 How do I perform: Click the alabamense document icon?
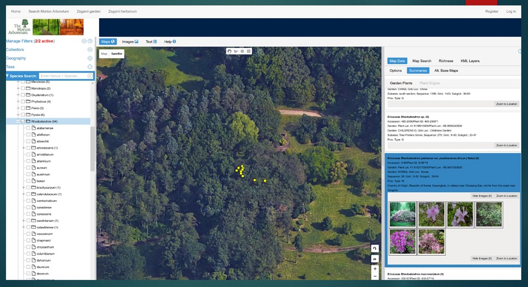pyautogui.click(x=34, y=128)
